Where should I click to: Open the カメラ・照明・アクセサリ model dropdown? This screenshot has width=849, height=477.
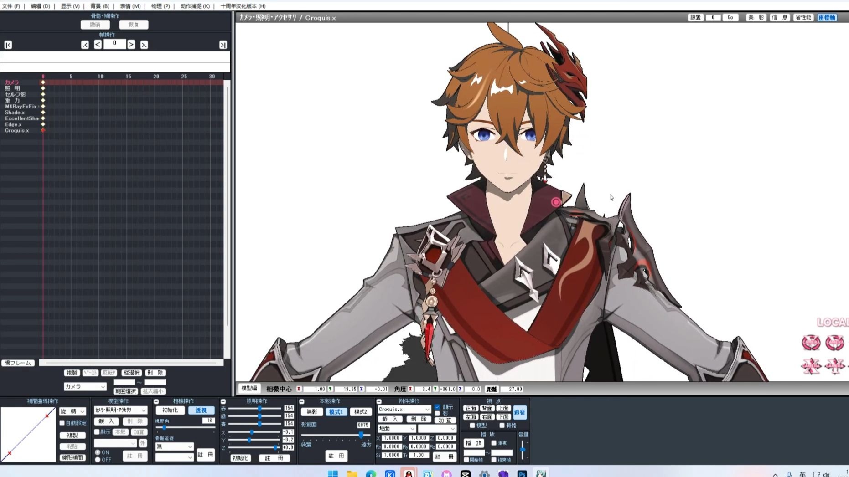click(x=120, y=410)
